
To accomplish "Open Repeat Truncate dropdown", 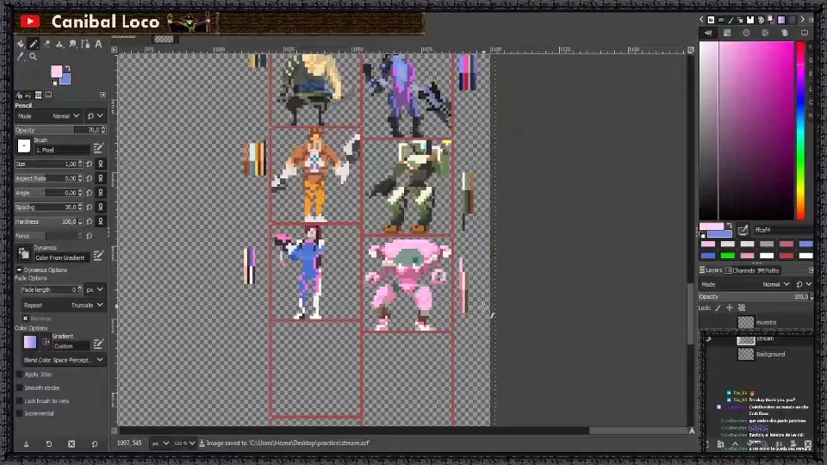I will [63, 305].
